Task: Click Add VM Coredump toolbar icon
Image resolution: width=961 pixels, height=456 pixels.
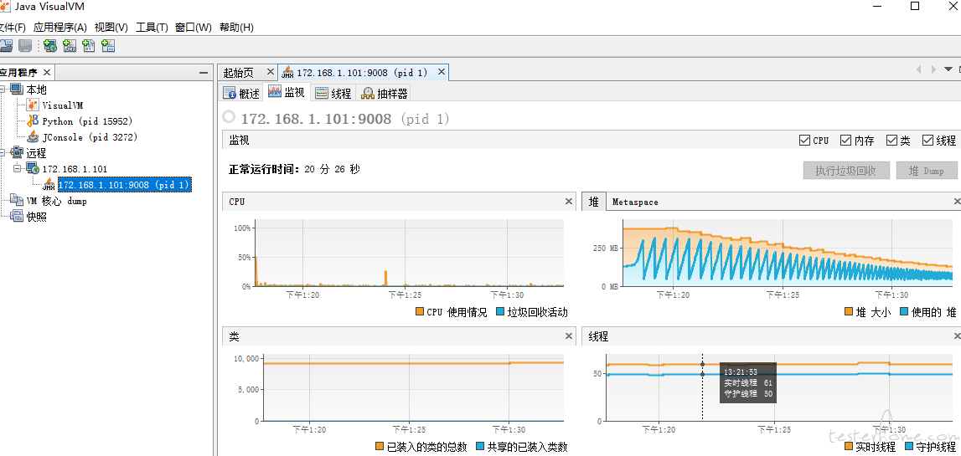Action: coord(89,45)
